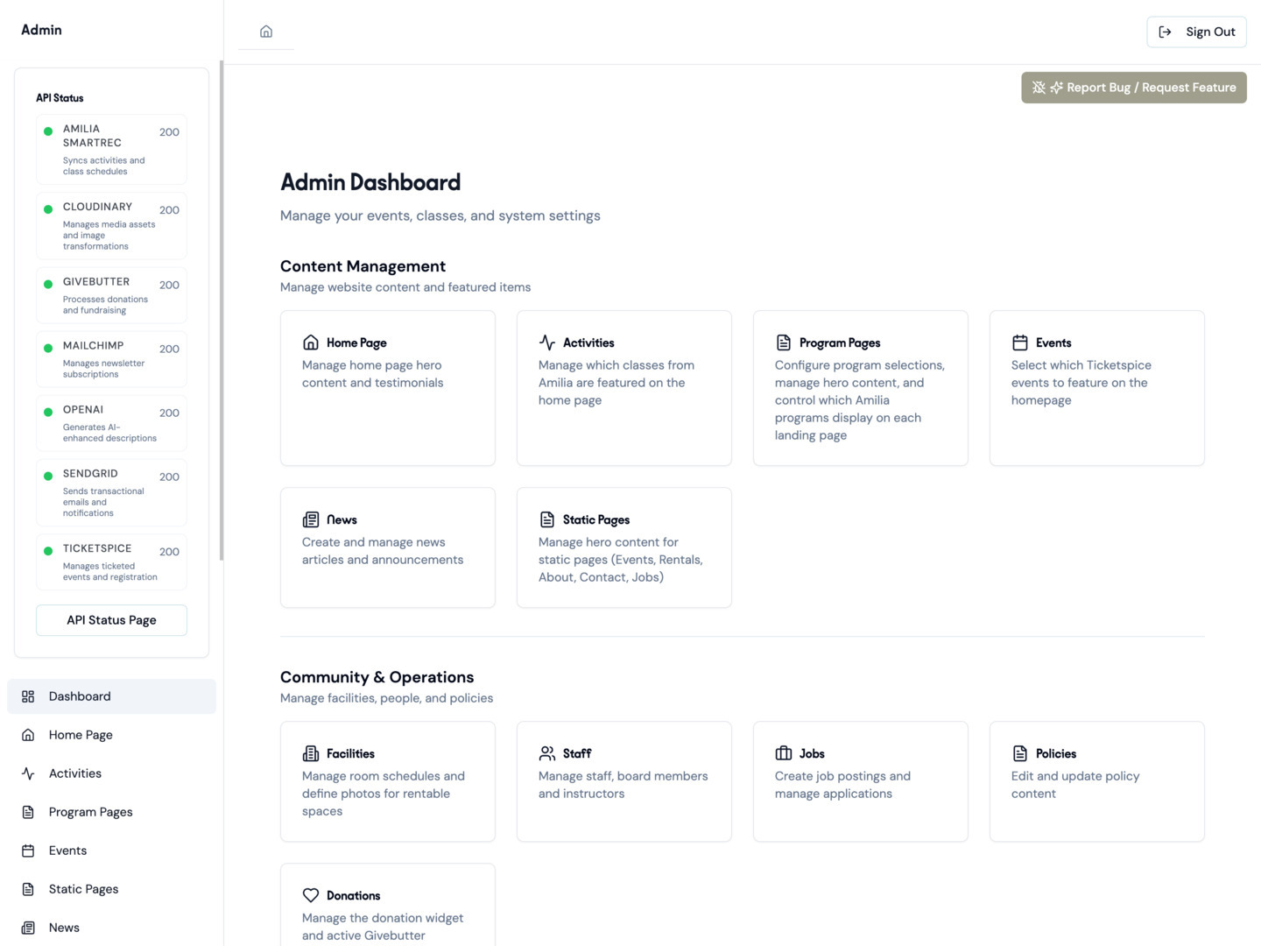The width and height of the screenshot is (1261, 946).
Task: Open Program Pages in the sidebar
Action: 111,812
